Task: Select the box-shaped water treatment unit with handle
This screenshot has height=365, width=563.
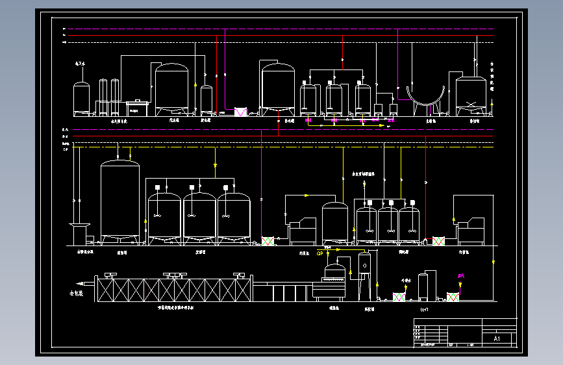Action: (x=137, y=108)
